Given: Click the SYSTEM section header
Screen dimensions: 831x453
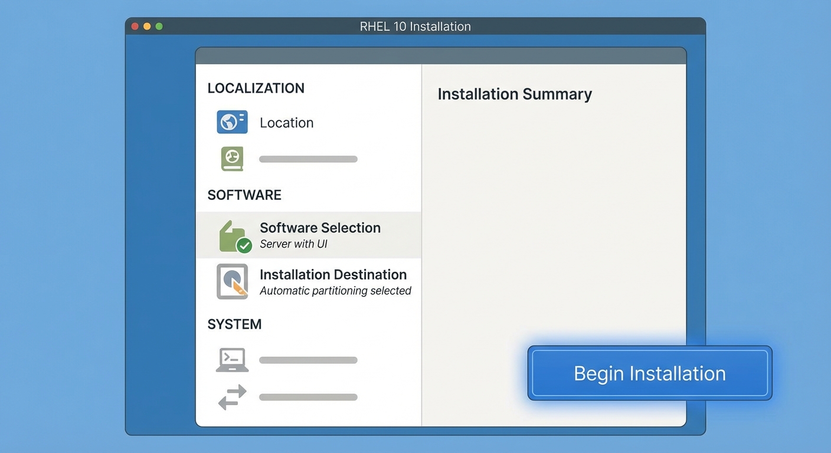Looking at the screenshot, I should pyautogui.click(x=234, y=324).
